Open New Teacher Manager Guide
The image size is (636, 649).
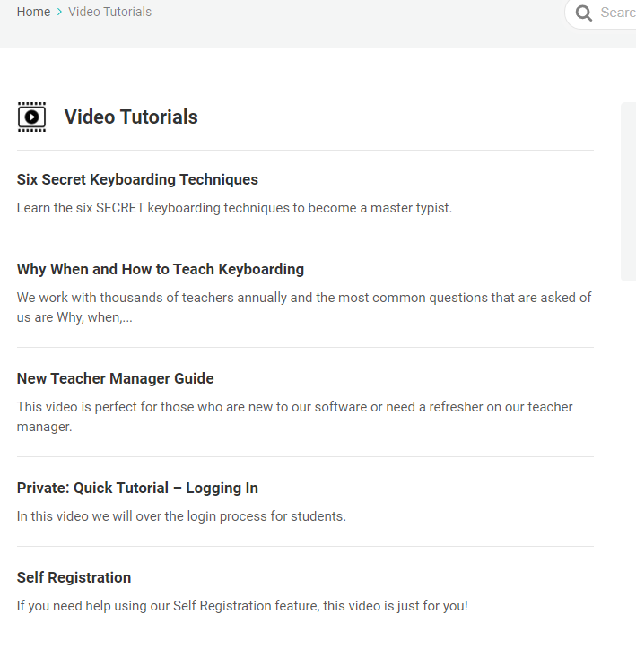tap(116, 378)
